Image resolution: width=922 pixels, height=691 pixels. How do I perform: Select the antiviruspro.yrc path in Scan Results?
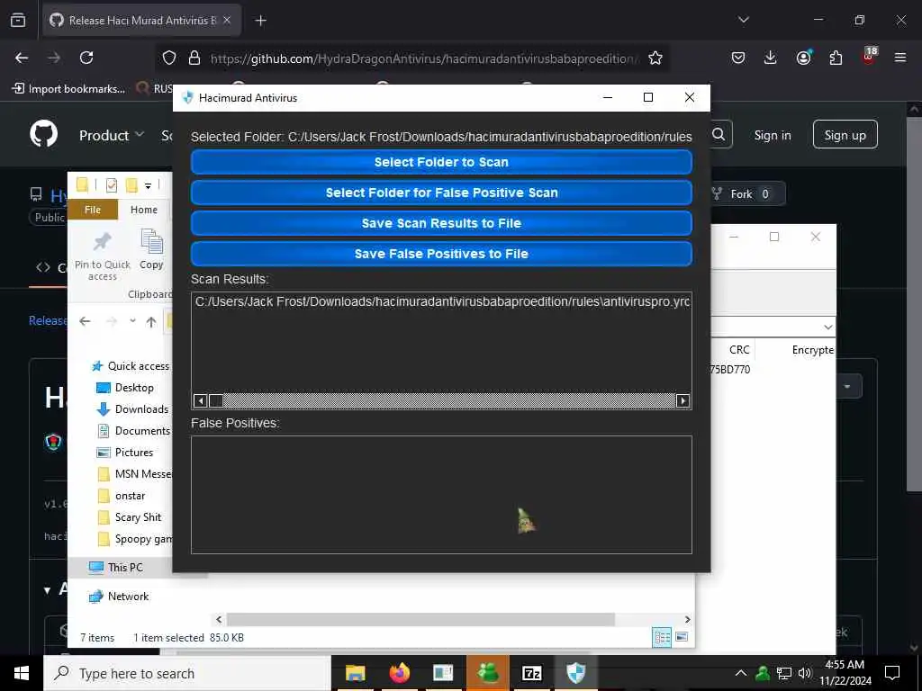tap(442, 301)
